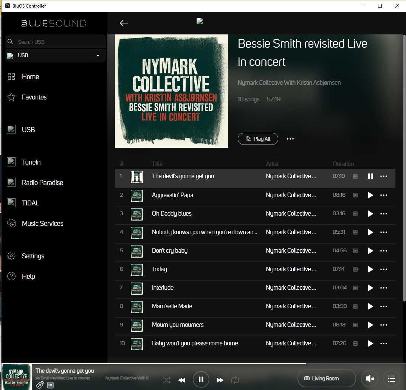This screenshot has width=406, height=390.
Task: Skip to previous track
Action: click(182, 380)
